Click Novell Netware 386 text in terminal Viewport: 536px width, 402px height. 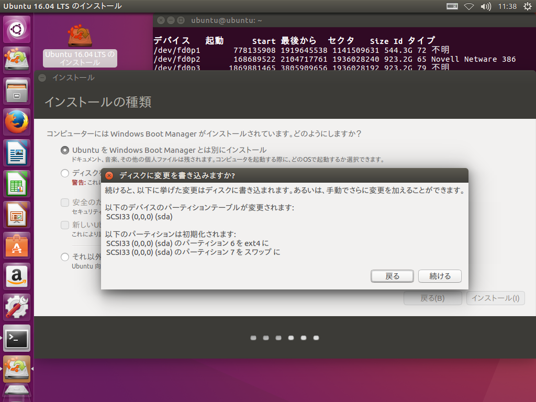(x=473, y=59)
